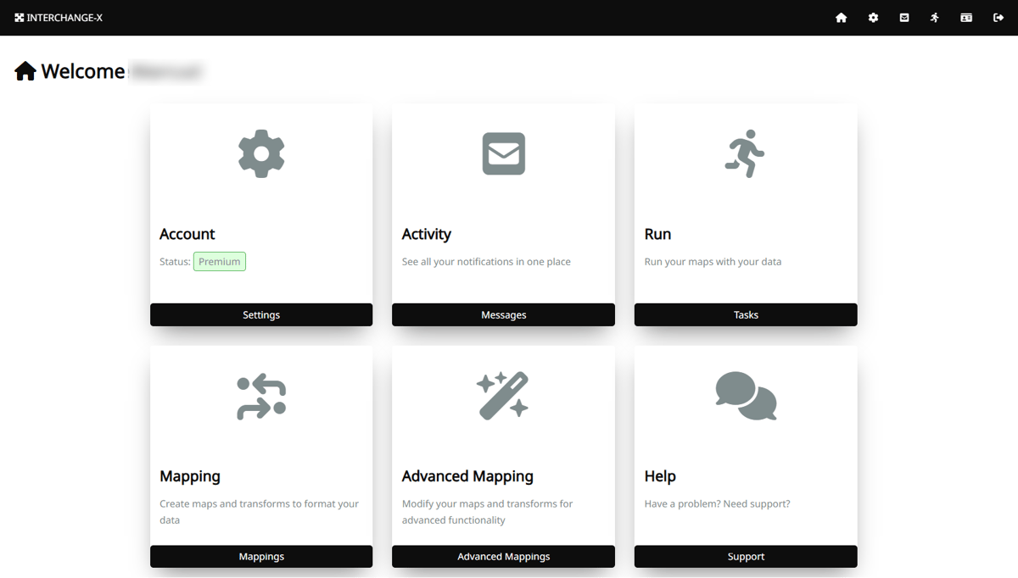Click 'Create maps and transforms' description text

coord(260,512)
